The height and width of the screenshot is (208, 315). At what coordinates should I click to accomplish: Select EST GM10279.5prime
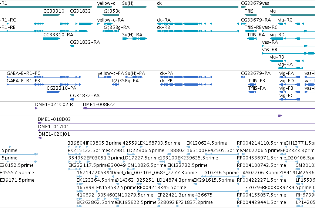tap(134, 195)
